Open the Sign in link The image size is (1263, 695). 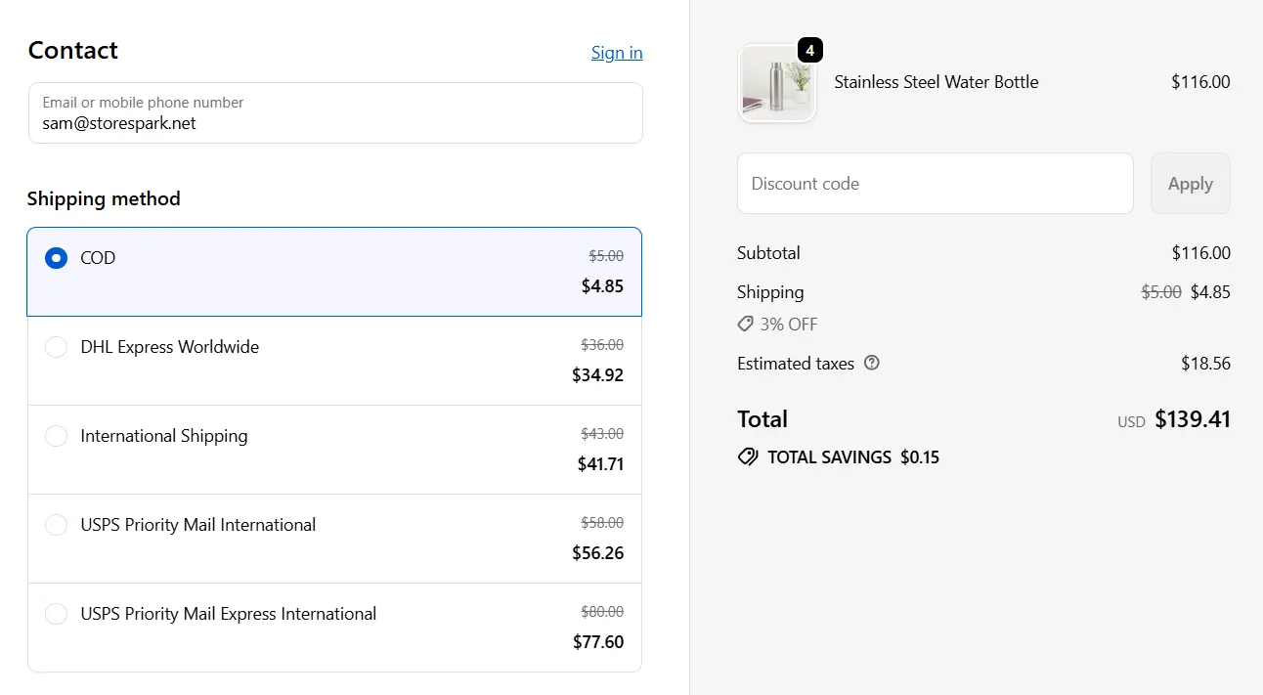(616, 53)
